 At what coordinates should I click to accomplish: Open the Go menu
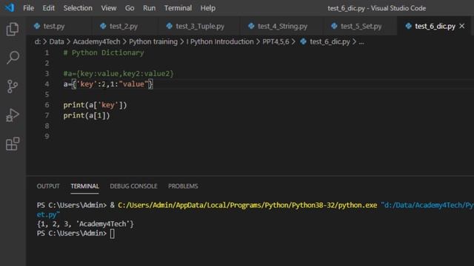[130, 8]
